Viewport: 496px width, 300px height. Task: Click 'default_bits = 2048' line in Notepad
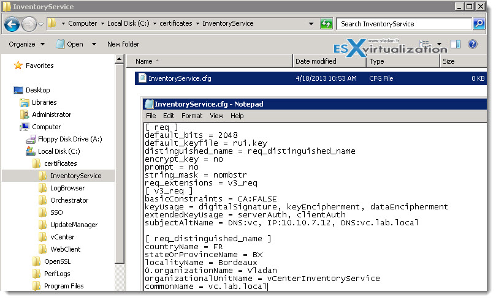(191, 135)
